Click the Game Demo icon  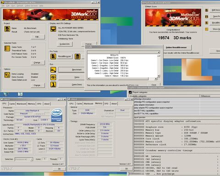point(53,84)
